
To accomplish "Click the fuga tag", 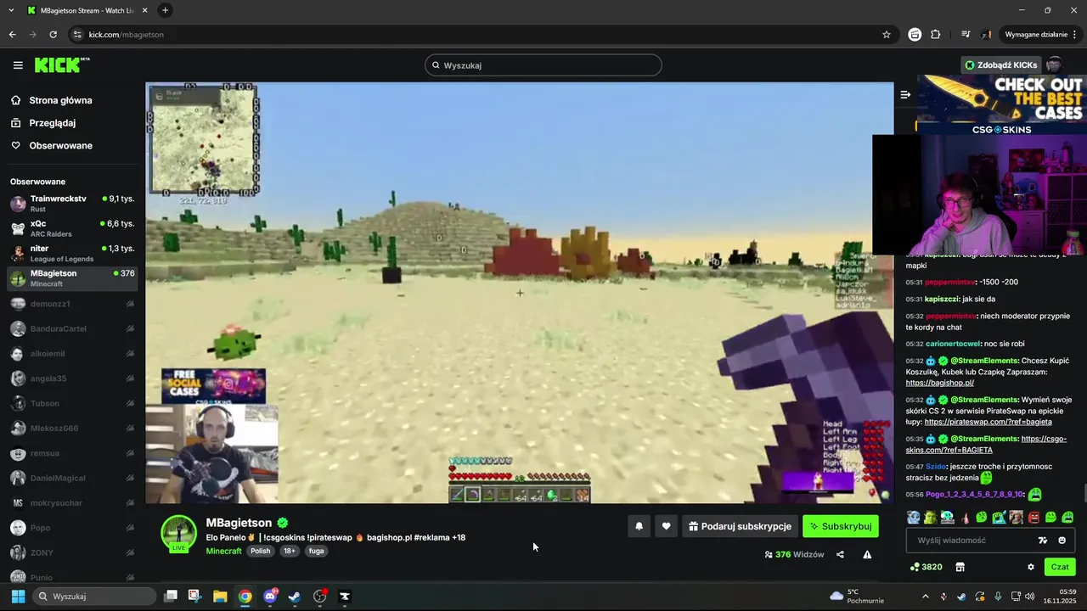I will tap(317, 551).
